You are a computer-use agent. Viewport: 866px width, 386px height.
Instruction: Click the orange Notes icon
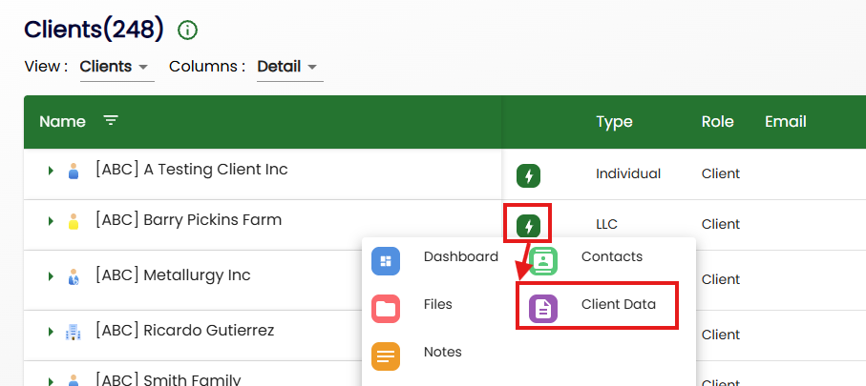pyautogui.click(x=386, y=356)
